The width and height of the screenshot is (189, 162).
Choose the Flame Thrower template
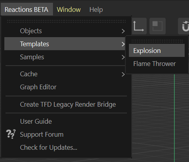[157, 64]
